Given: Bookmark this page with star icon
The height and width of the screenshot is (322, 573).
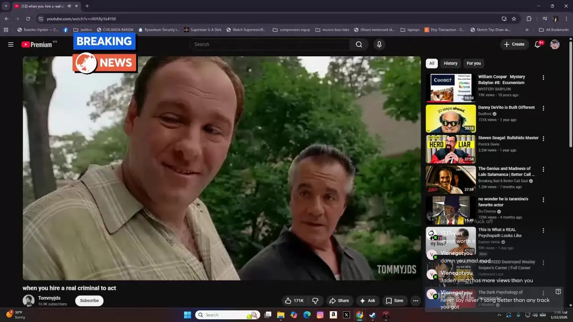Looking at the screenshot, I should click(x=514, y=19).
